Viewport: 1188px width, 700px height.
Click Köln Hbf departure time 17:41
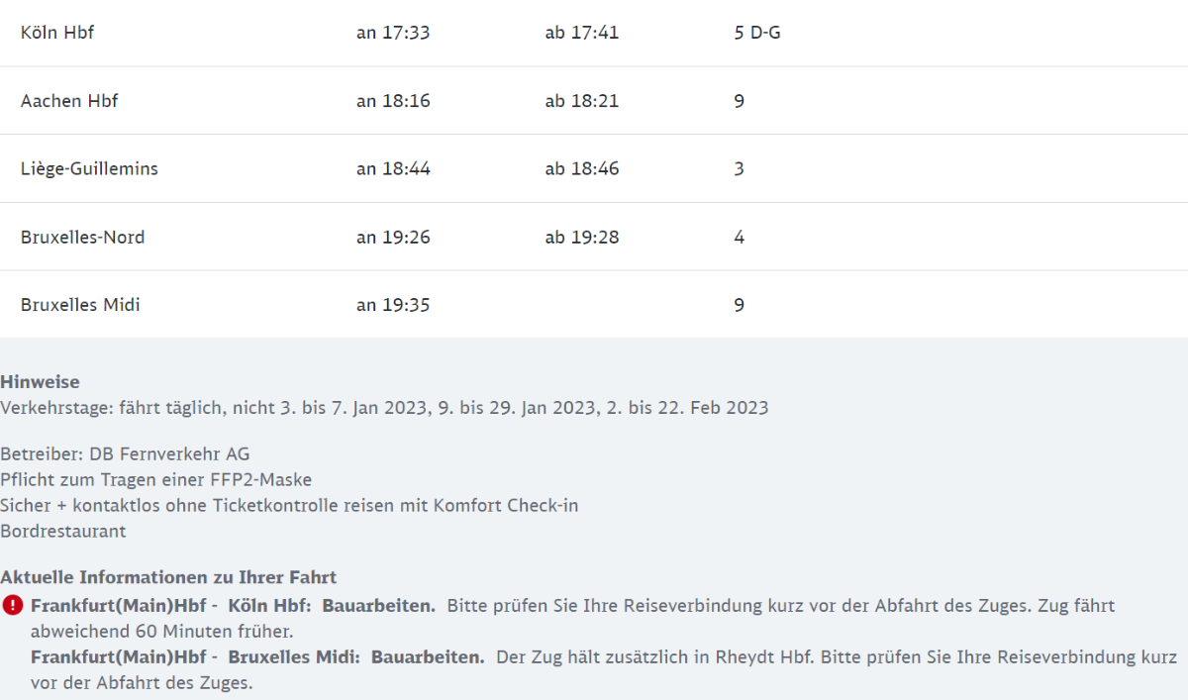pyautogui.click(x=581, y=33)
